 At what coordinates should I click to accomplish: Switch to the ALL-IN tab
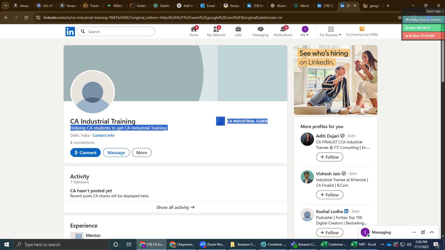[x=45, y=6]
